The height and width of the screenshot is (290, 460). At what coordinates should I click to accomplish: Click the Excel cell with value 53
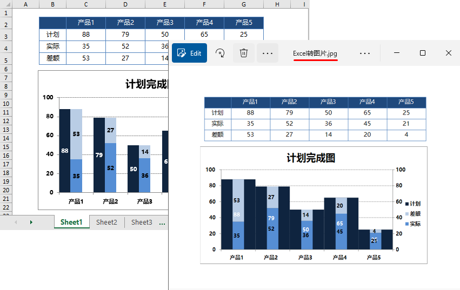pyautogui.click(x=86, y=58)
